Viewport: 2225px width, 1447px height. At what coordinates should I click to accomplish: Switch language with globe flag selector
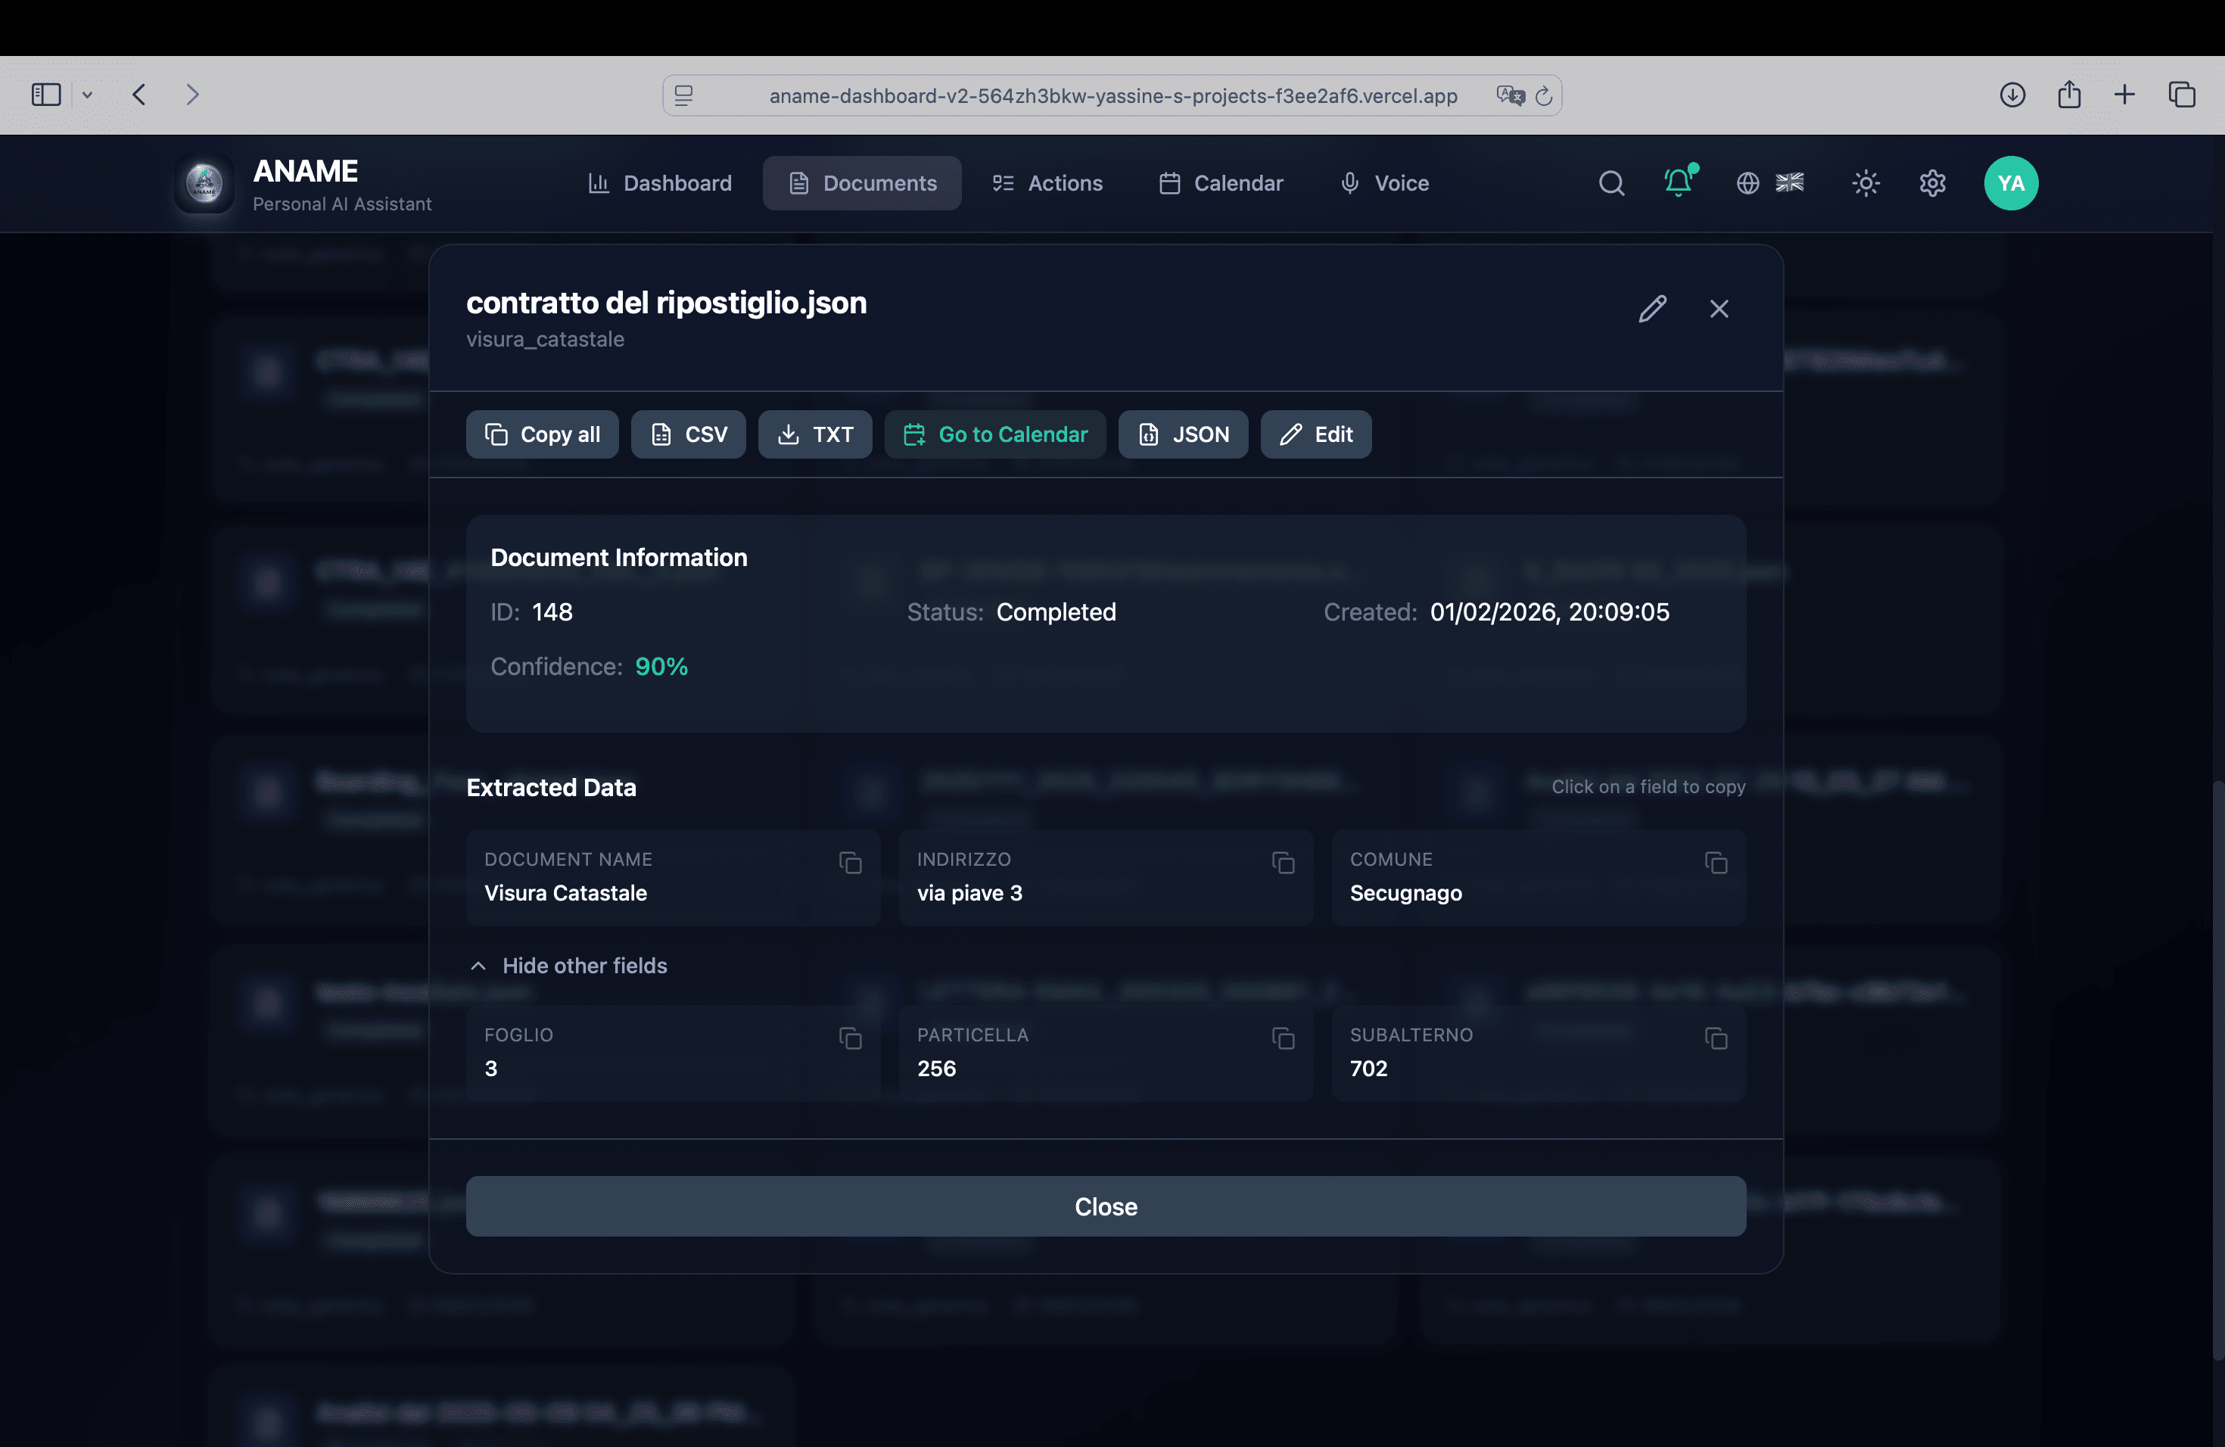click(x=1769, y=183)
